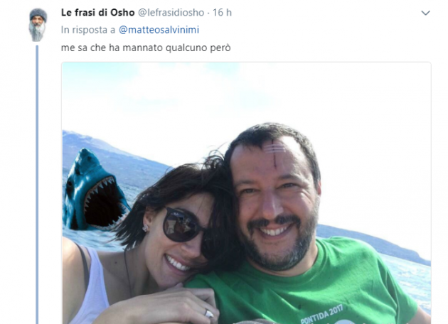Click the tweet text 'me sa che ha mannato'
Image resolution: width=448 pixels, height=324 pixels.
112,48
